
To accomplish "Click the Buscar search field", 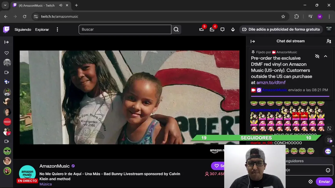I will tap(125, 30).
